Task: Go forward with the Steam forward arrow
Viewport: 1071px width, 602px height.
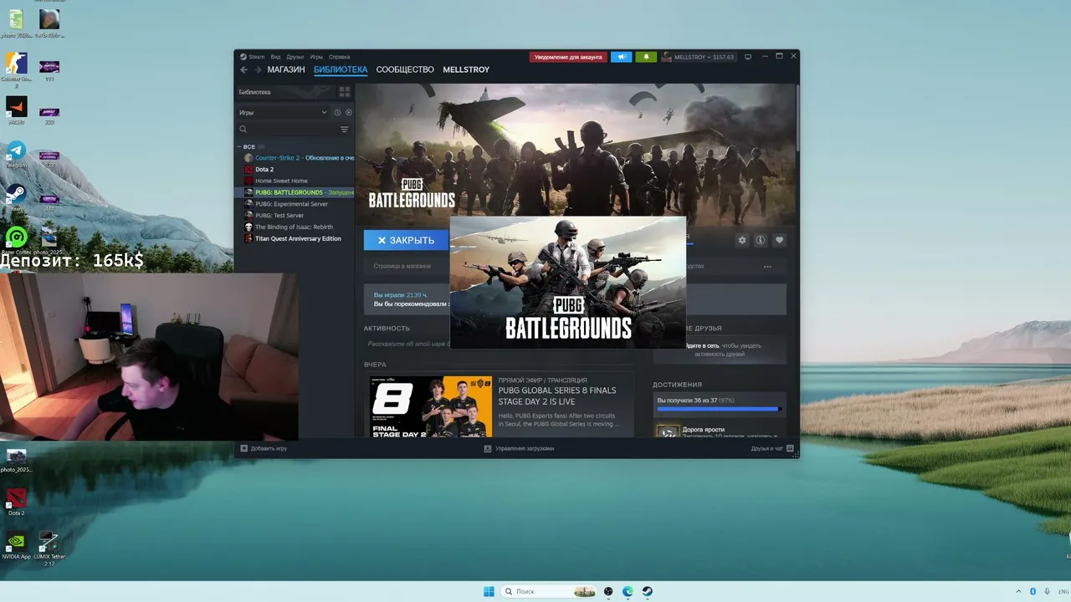Action: (258, 69)
